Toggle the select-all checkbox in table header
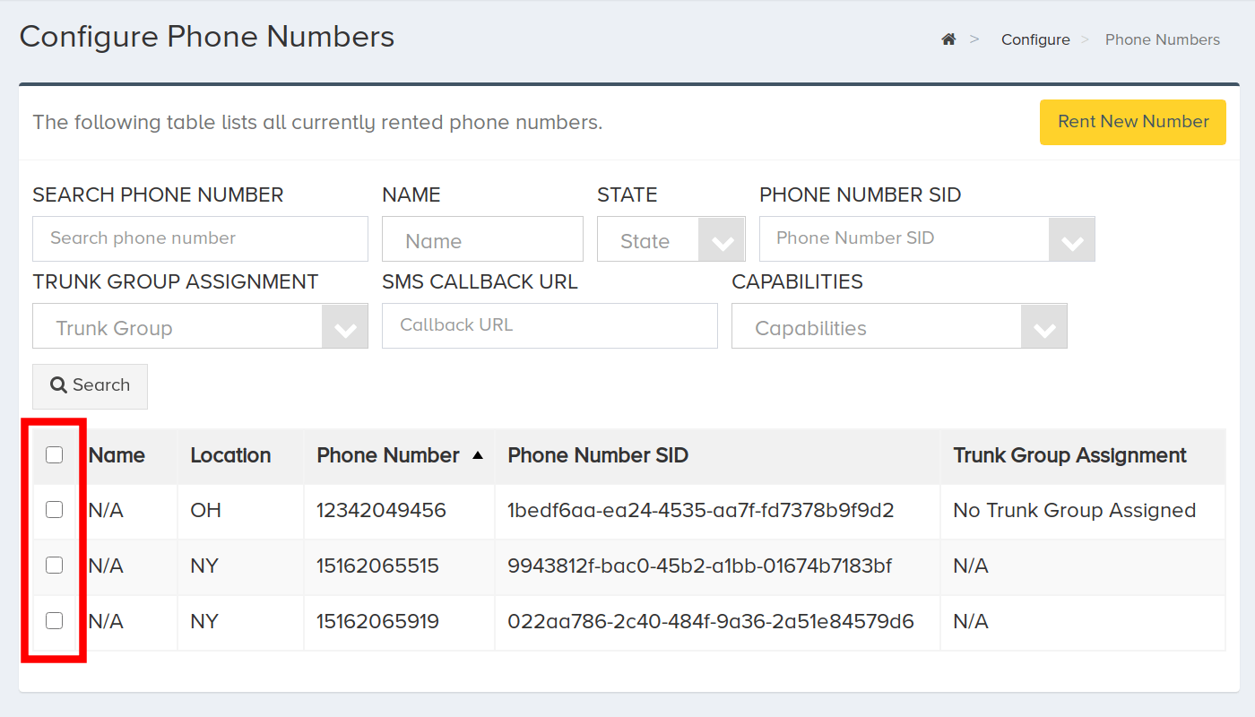The width and height of the screenshot is (1255, 717). click(55, 455)
